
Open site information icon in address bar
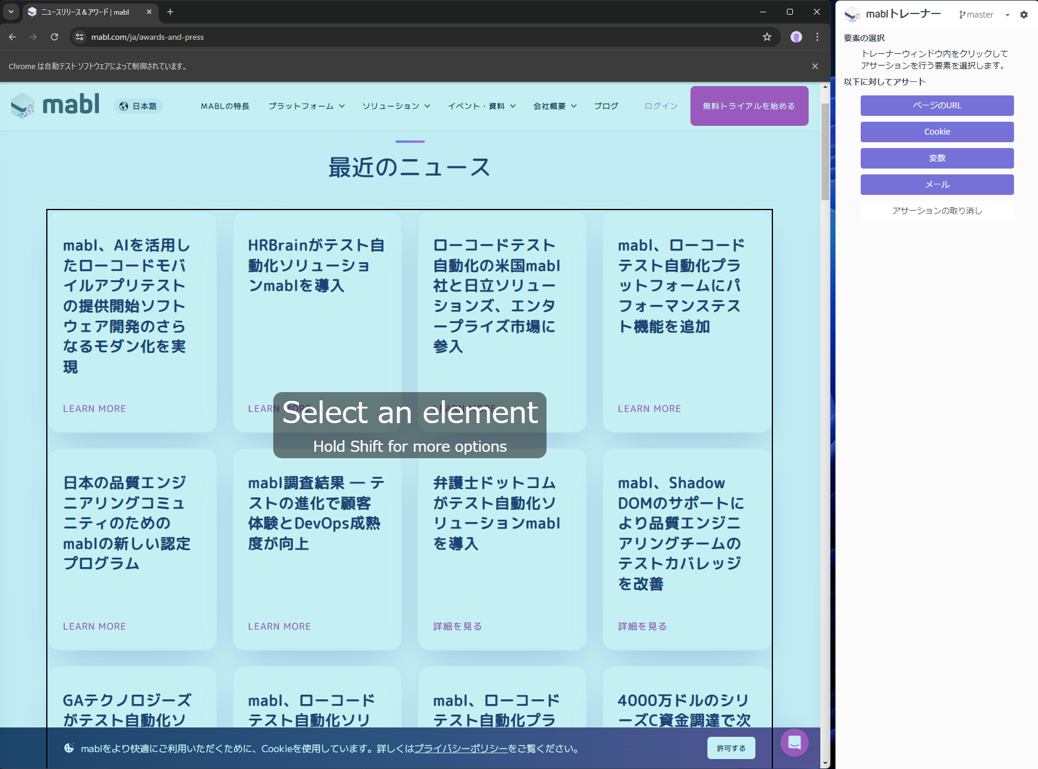coord(80,37)
